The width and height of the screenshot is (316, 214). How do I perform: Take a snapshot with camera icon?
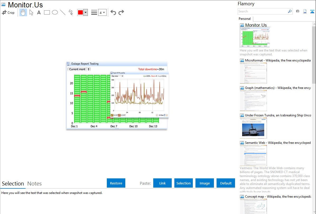(298, 11)
